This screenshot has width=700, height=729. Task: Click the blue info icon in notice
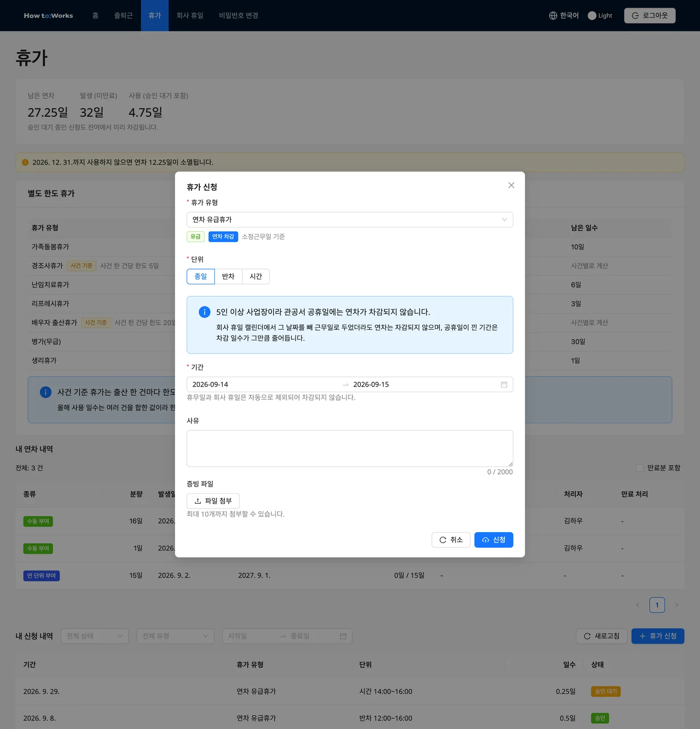(204, 312)
